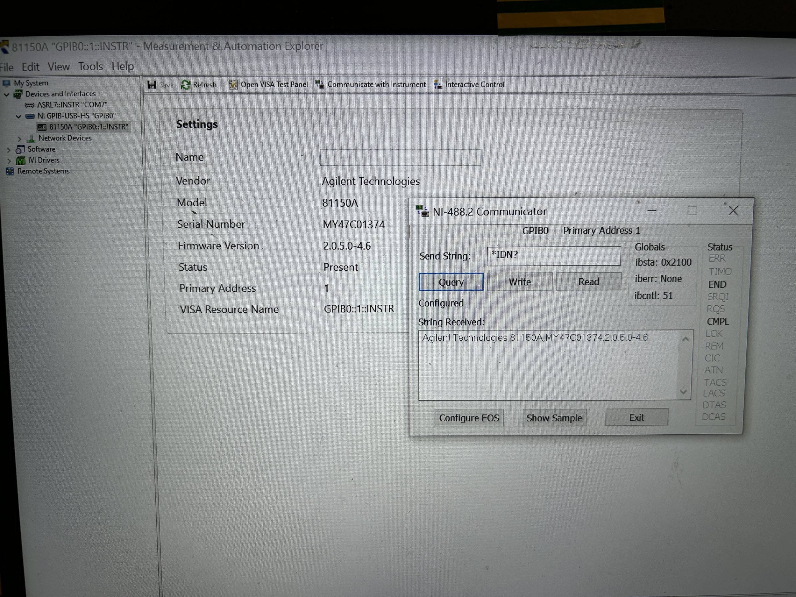This screenshot has height=597, width=796.
Task: Click the CMPL status indicator
Action: [718, 321]
